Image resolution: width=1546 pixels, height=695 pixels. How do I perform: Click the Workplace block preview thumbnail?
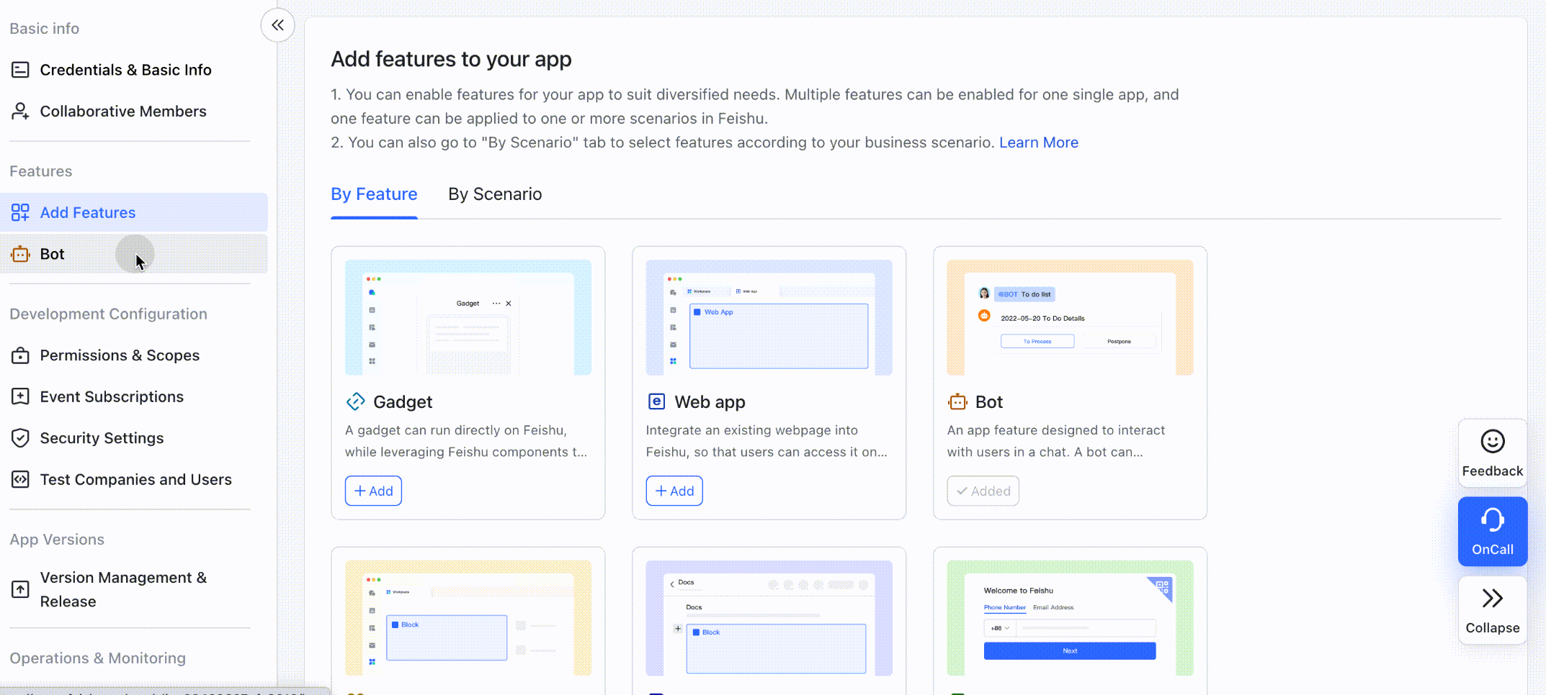pos(468,618)
